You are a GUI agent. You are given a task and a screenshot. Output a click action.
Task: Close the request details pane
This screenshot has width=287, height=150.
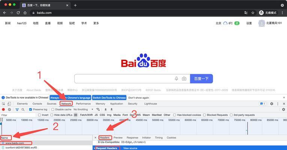point(95,138)
